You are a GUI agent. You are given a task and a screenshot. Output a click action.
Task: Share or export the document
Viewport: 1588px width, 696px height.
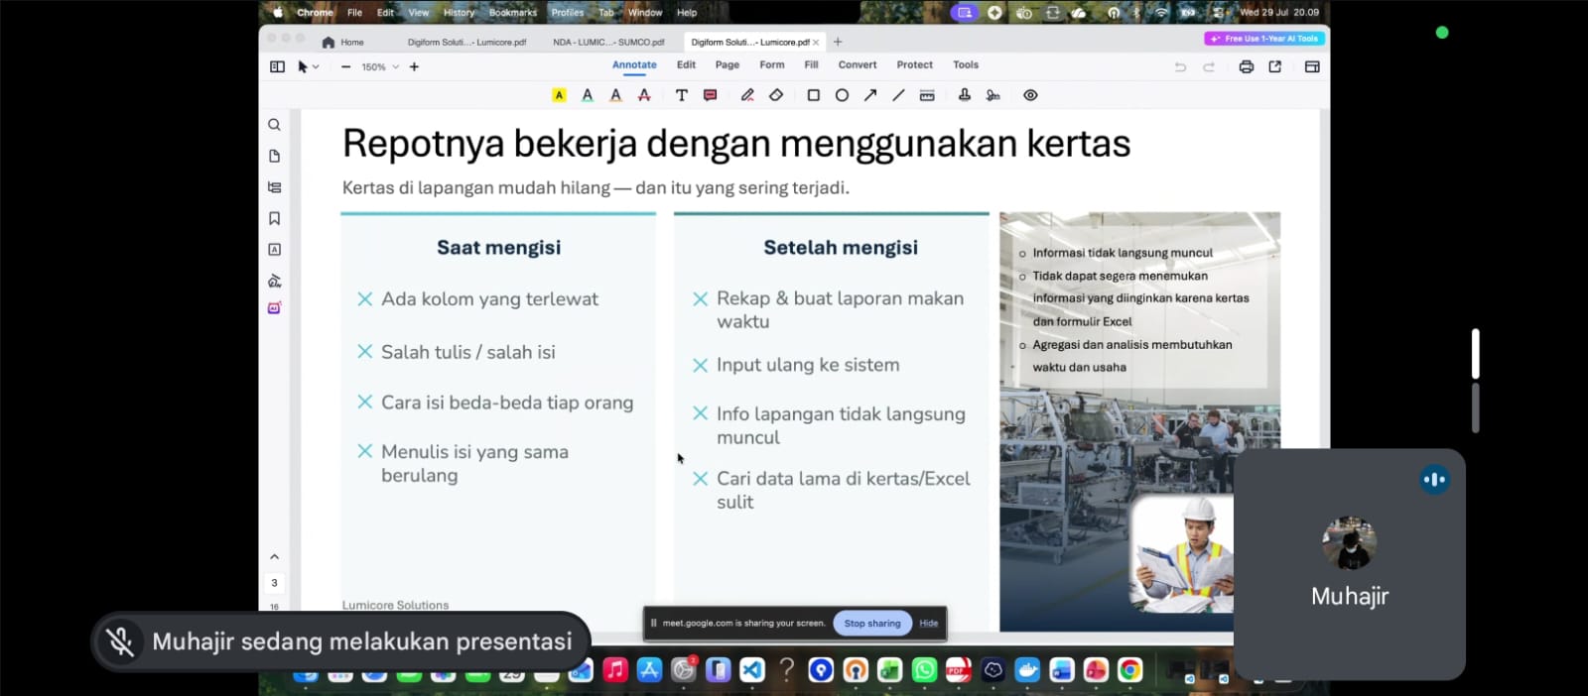point(1275,66)
